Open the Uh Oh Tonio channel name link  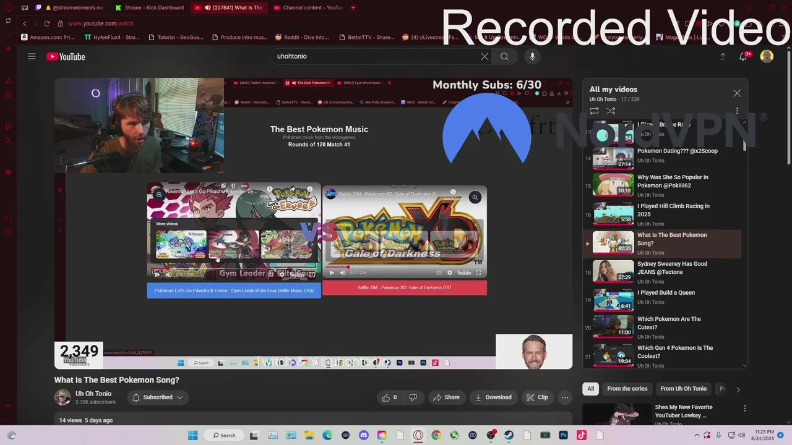[93, 394]
